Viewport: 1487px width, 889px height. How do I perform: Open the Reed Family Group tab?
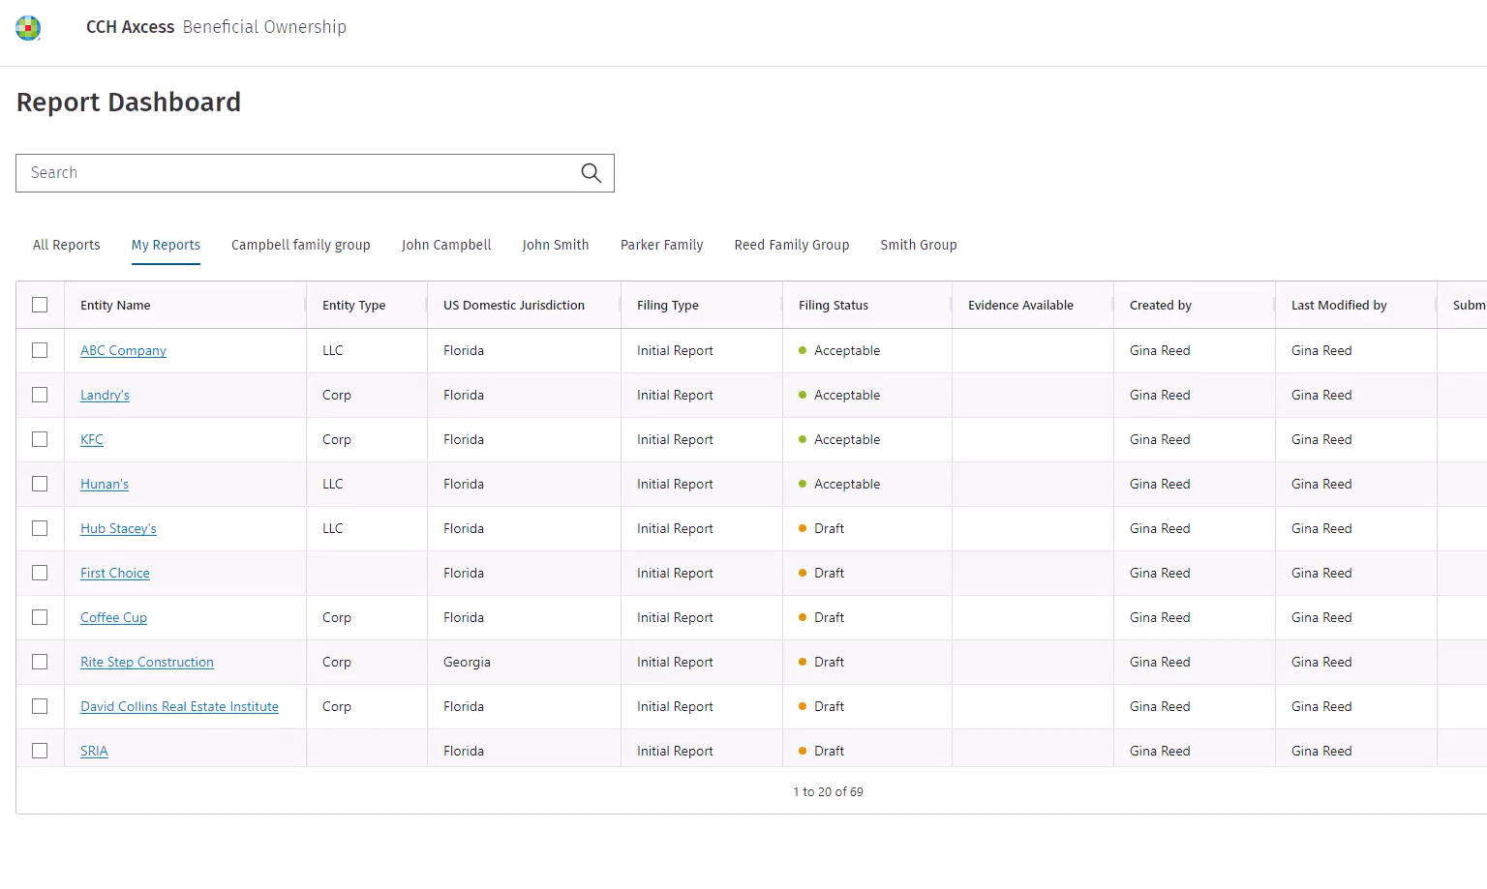pos(792,245)
